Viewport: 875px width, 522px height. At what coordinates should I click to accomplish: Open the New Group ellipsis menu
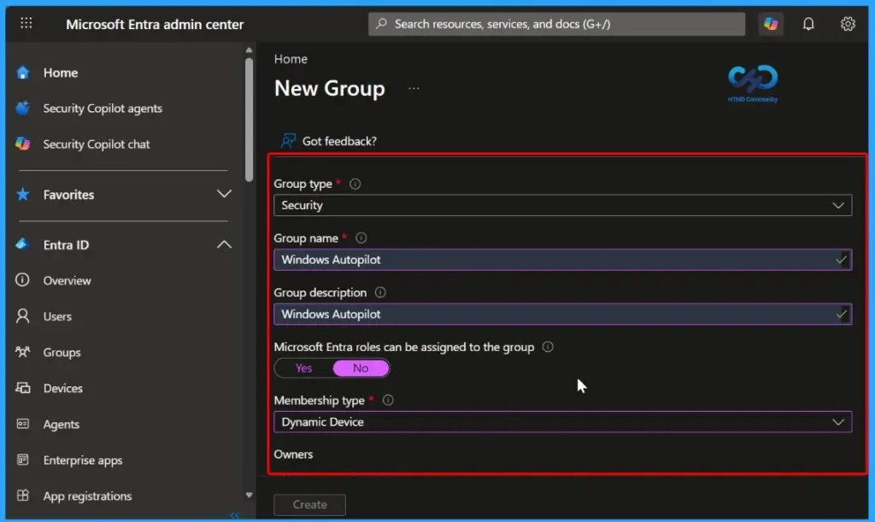(414, 88)
